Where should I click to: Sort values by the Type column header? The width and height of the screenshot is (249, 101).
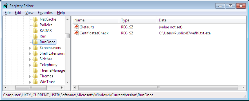(x=138, y=20)
